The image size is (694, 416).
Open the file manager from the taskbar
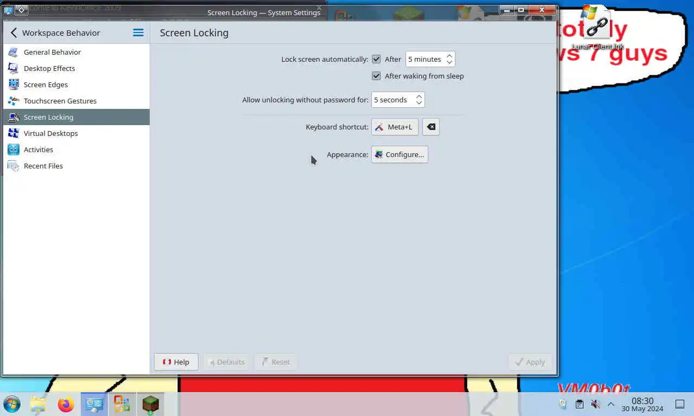tap(38, 404)
